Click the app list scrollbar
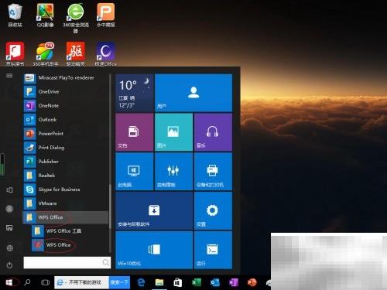 point(110,206)
